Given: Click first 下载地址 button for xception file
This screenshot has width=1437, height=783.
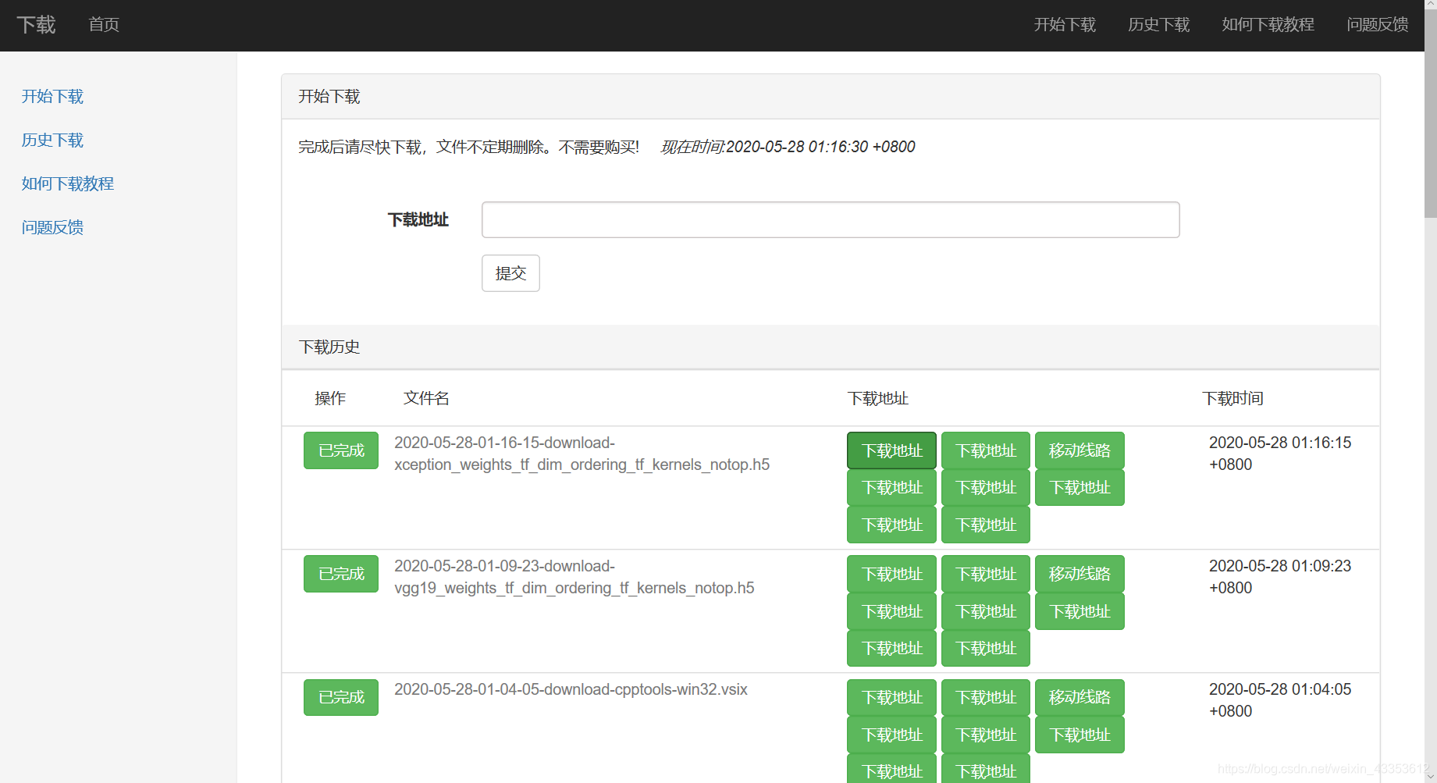Looking at the screenshot, I should click(891, 450).
